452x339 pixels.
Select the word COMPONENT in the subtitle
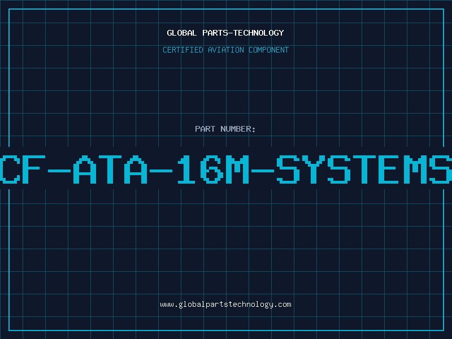click(268, 50)
